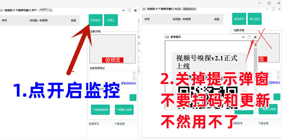The width and height of the screenshot is (282, 140).
Task: Click the 老李提示 popup title text
Action: point(175,37)
